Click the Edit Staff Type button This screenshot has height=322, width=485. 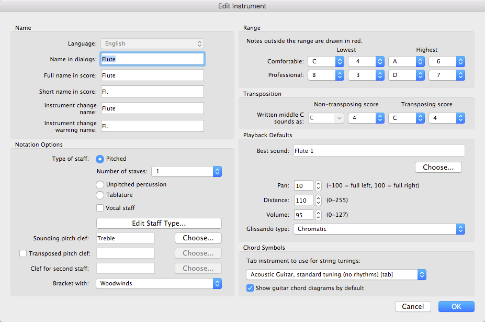[x=159, y=224]
